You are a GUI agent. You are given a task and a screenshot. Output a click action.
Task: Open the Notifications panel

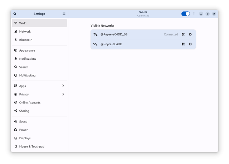coord(28,59)
